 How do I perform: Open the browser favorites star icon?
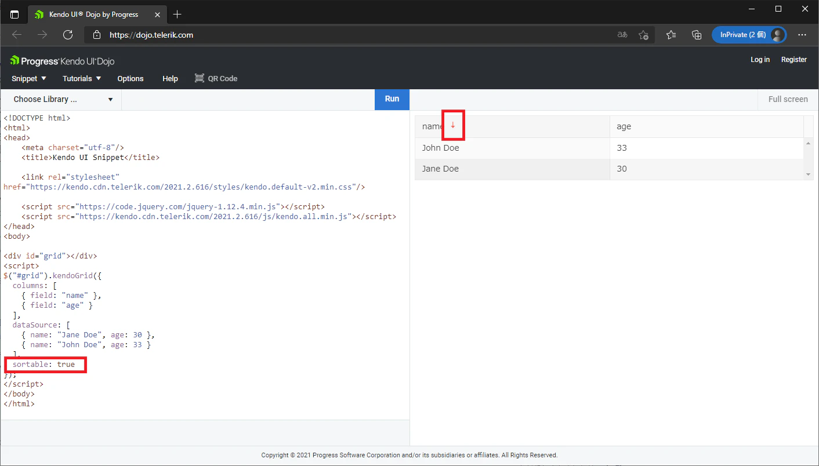coord(671,35)
